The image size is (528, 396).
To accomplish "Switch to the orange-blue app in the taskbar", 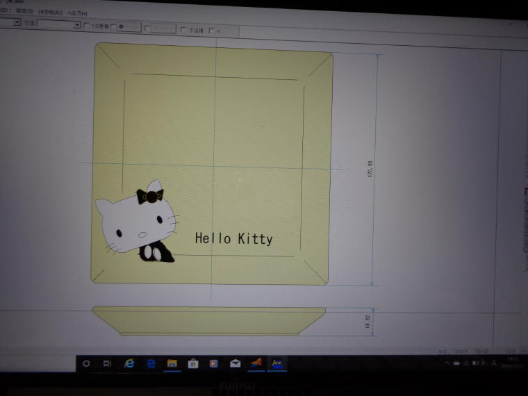I will coord(256,363).
